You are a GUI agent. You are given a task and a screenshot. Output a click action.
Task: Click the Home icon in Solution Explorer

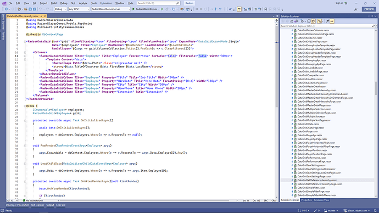point(292,21)
